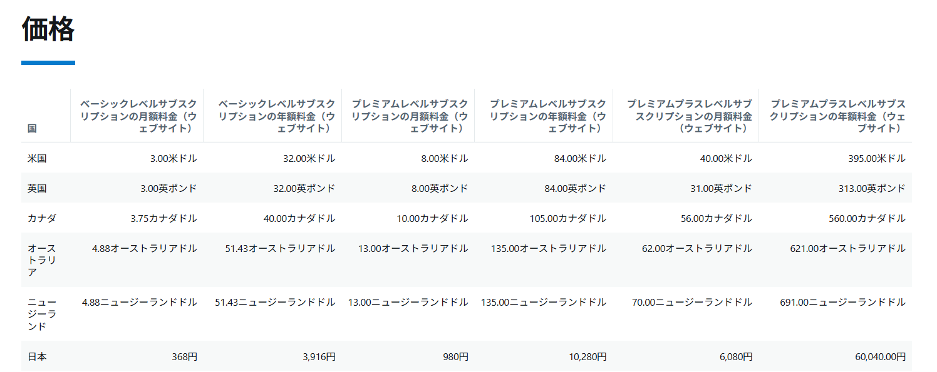This screenshot has height=372, width=937.
Task: Select the カナダ row label
Action: pyautogui.click(x=42, y=218)
